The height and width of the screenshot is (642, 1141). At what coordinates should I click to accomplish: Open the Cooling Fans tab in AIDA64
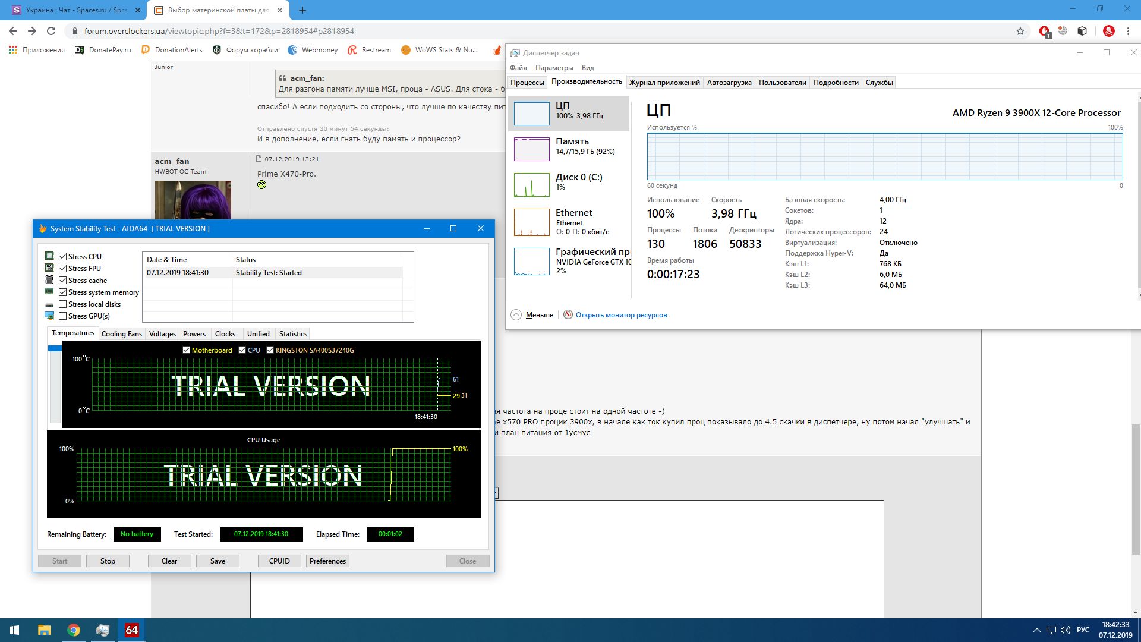[x=121, y=334]
